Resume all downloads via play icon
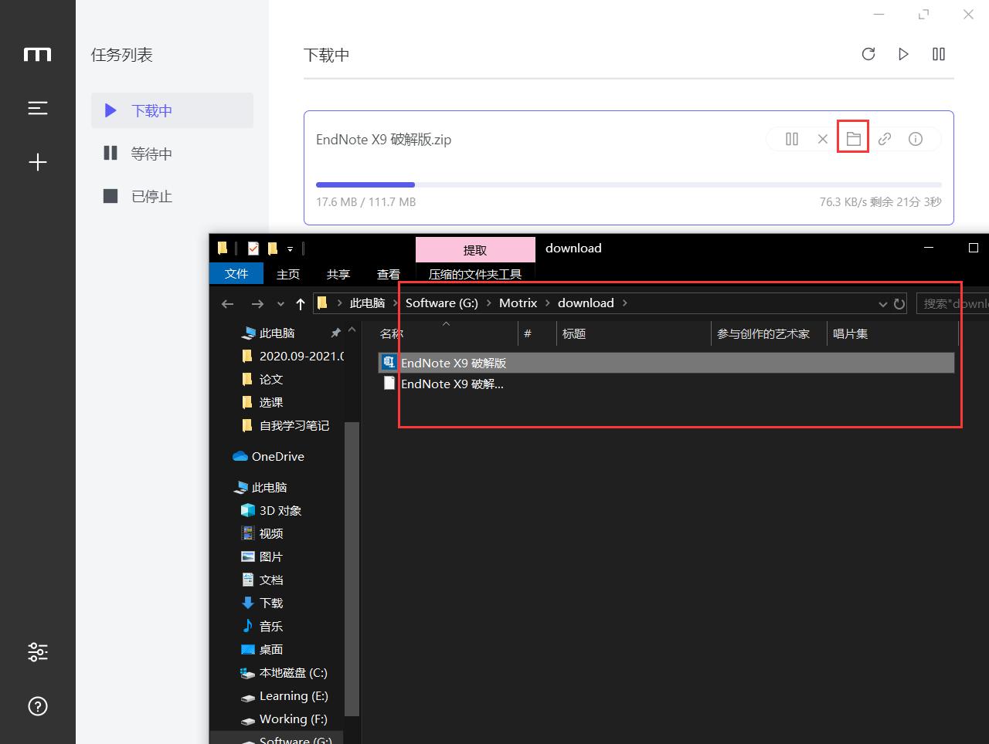This screenshot has width=989, height=744. 903,54
